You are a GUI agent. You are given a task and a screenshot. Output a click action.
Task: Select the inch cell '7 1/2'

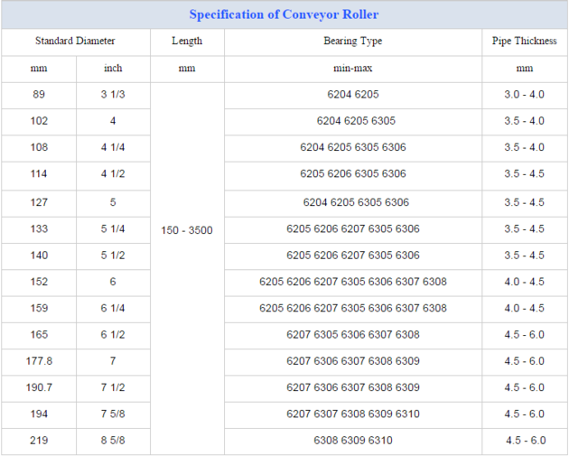point(113,387)
